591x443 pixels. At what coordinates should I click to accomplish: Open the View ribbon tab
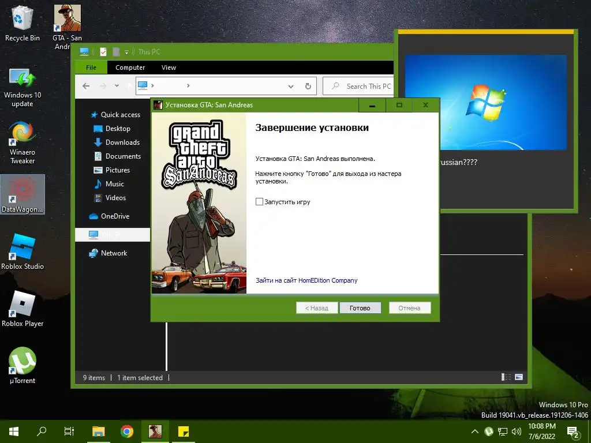(169, 67)
